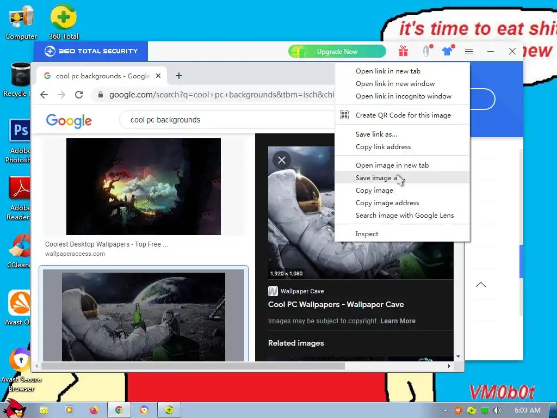
Task: Click the vertical scrollbar down arrow
Action: (458, 356)
